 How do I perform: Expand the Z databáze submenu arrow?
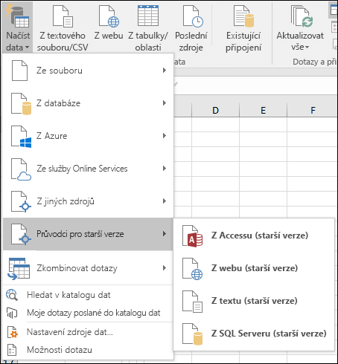pos(165,103)
